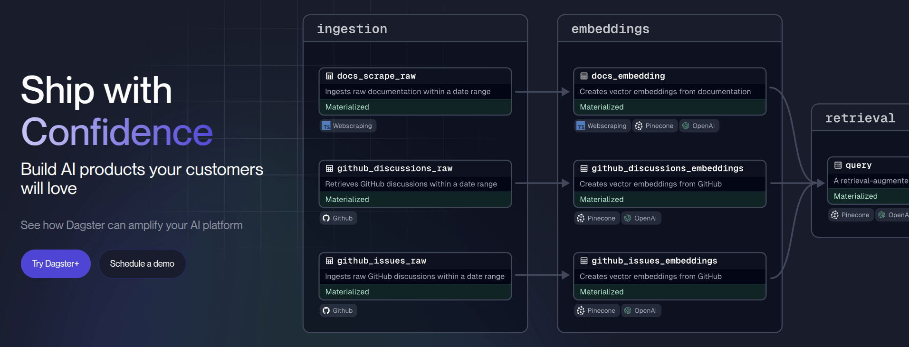Select the docs_scrape_raw asset title
Image resolution: width=909 pixels, height=347 pixels.
(x=376, y=76)
